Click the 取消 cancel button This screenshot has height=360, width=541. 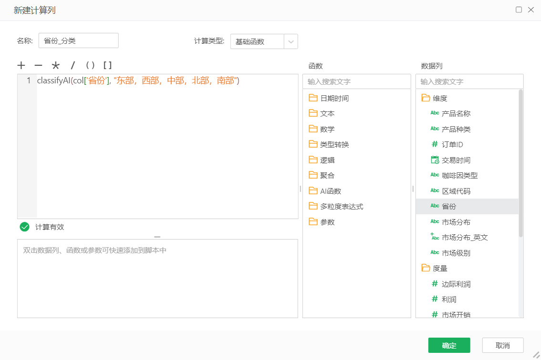tap(502, 345)
